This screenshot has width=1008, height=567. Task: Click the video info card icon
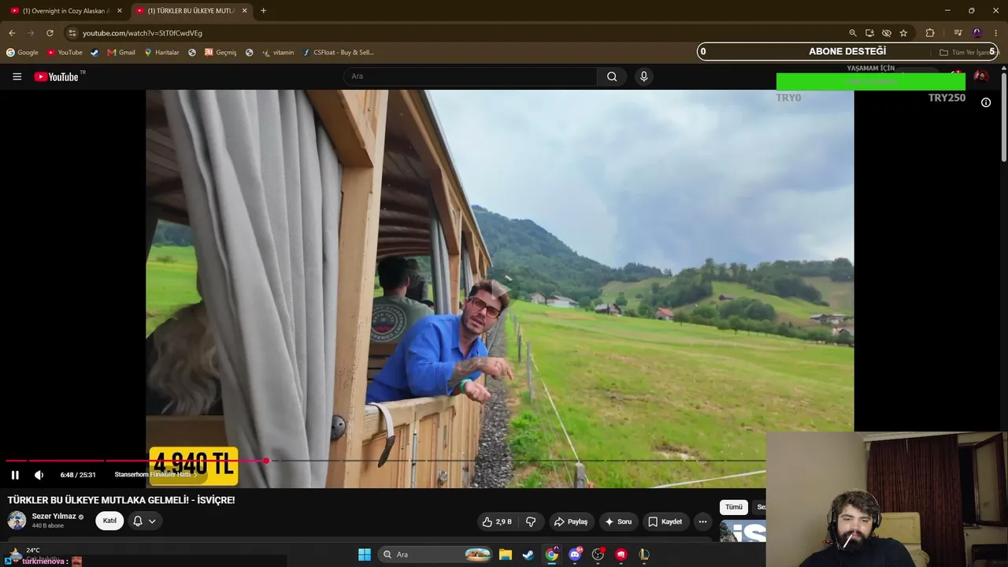point(985,102)
